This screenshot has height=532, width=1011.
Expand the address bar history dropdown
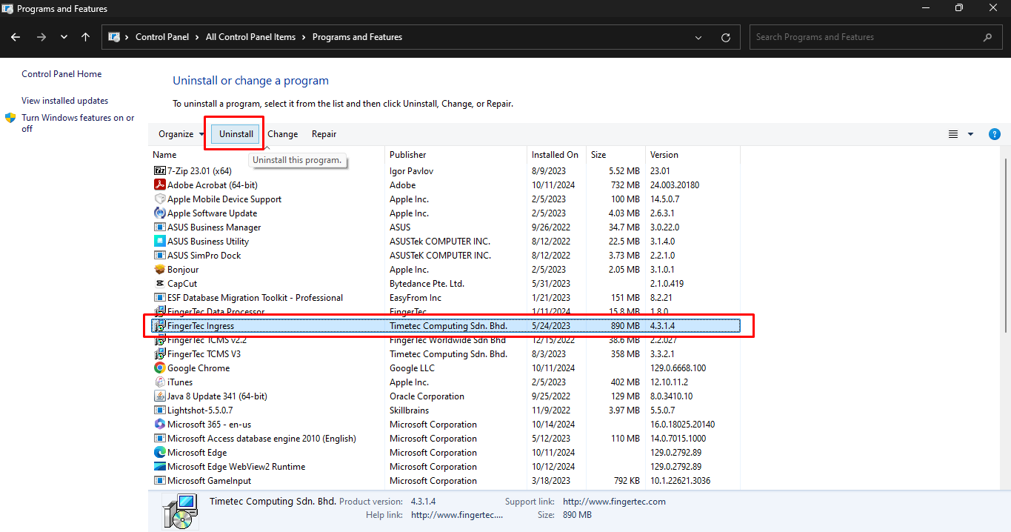tap(698, 37)
